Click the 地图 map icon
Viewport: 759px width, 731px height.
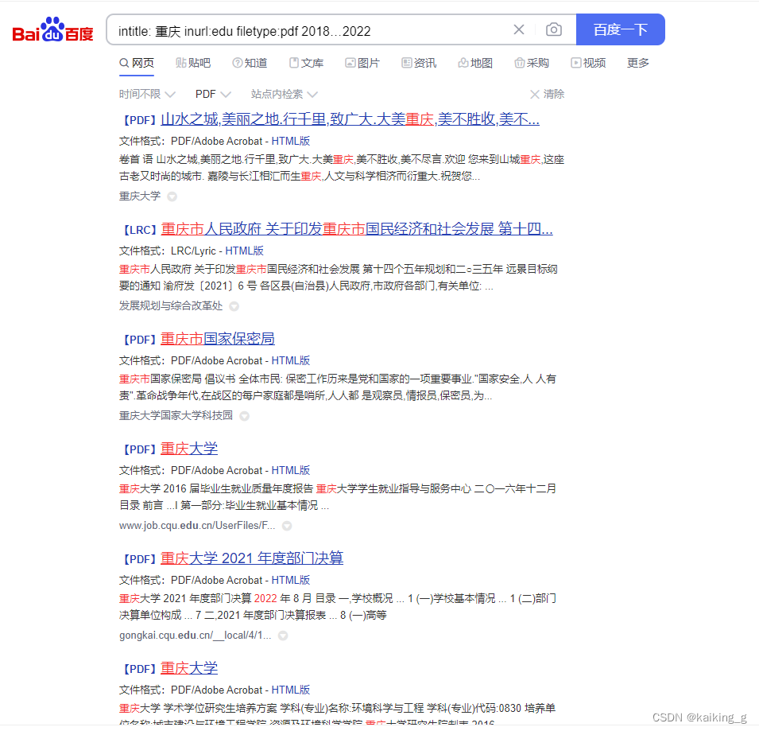pyautogui.click(x=463, y=63)
